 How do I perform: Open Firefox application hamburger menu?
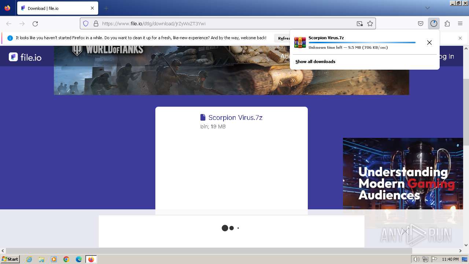point(460,23)
